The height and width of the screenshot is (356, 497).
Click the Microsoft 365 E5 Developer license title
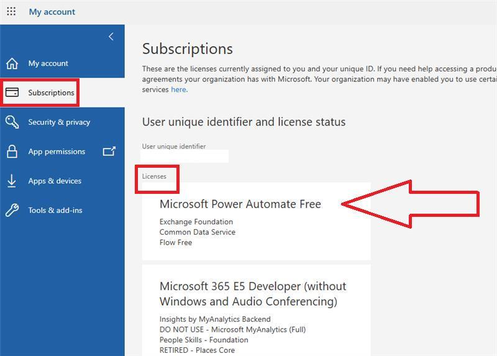click(x=253, y=293)
